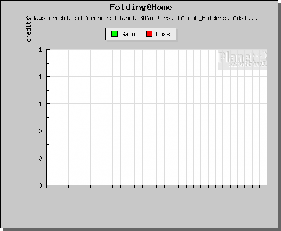Click the topmost "1" y-axis tick label
Viewport: 281px width, 231px height.
click(40, 50)
